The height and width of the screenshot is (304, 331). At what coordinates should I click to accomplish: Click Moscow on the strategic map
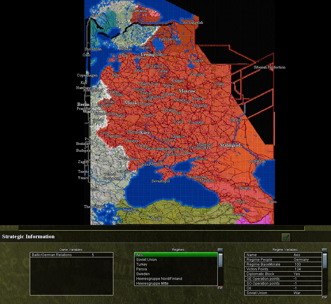coord(187,91)
